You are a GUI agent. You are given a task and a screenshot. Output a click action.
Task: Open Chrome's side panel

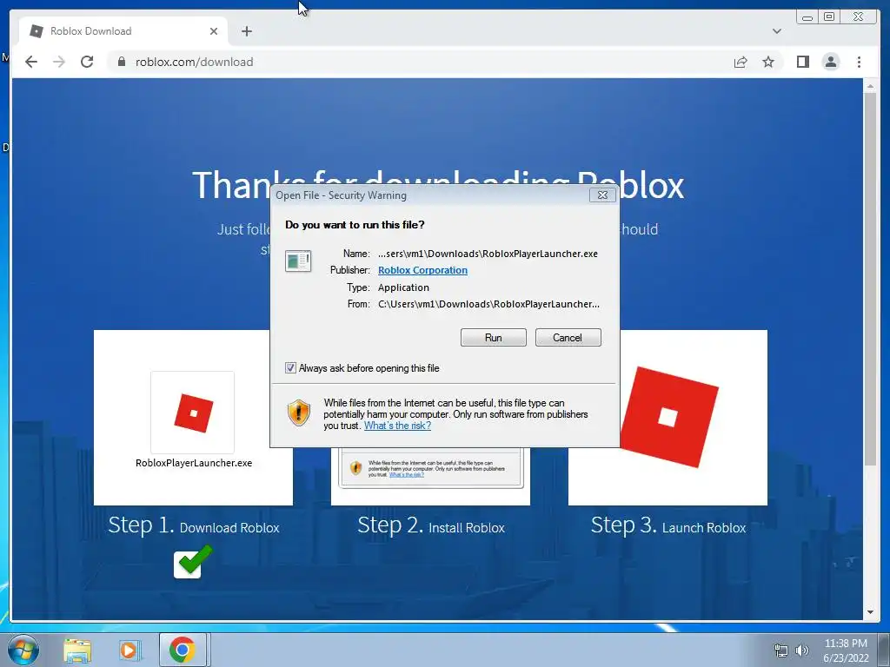(x=802, y=62)
